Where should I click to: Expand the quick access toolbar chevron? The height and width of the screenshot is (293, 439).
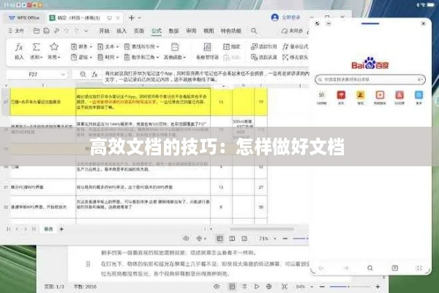click(86, 31)
